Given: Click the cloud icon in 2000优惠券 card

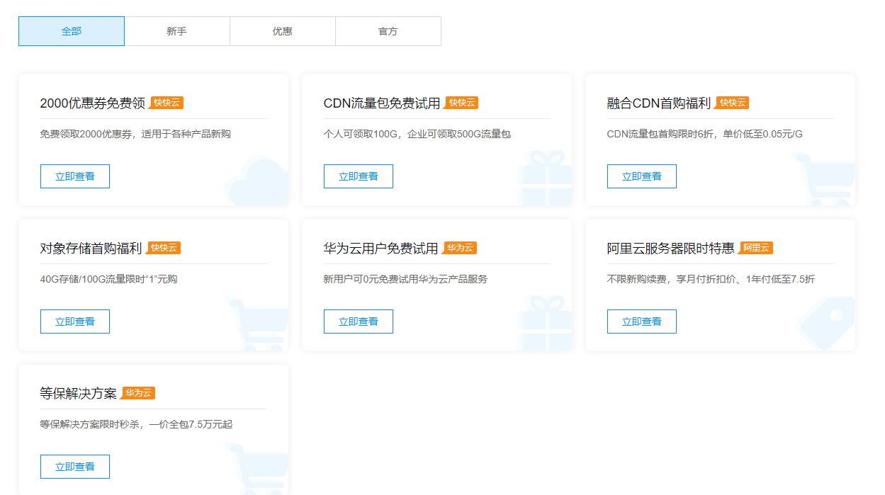Looking at the screenshot, I should (258, 182).
